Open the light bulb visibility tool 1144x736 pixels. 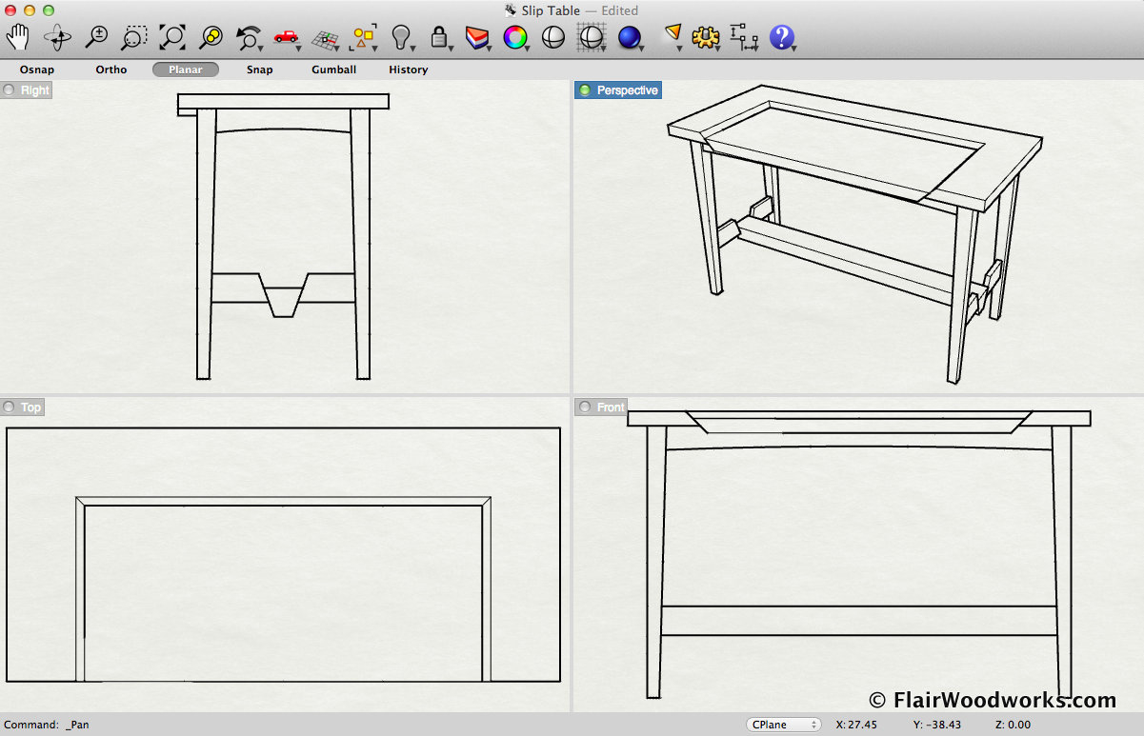(402, 37)
